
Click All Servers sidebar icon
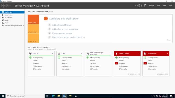point(3,17)
